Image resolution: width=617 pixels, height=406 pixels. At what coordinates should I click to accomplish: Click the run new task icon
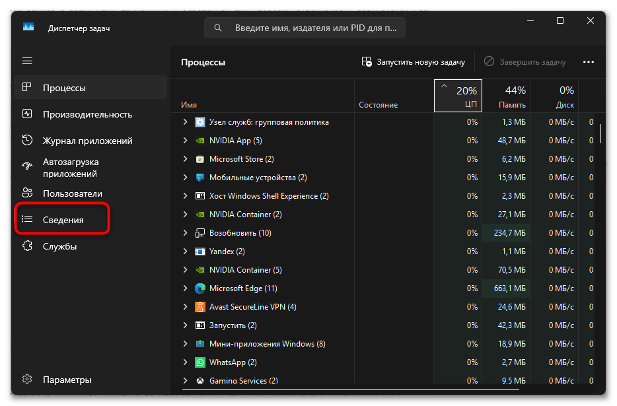(x=367, y=62)
